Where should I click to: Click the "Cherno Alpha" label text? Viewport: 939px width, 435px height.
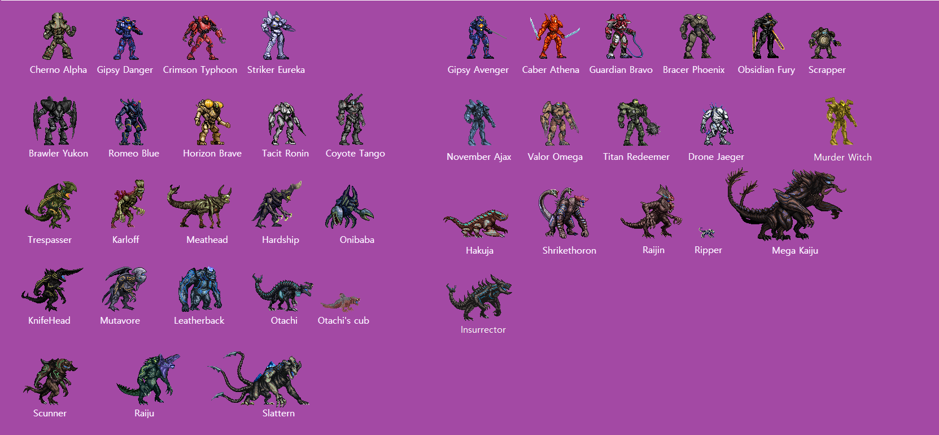pos(58,69)
